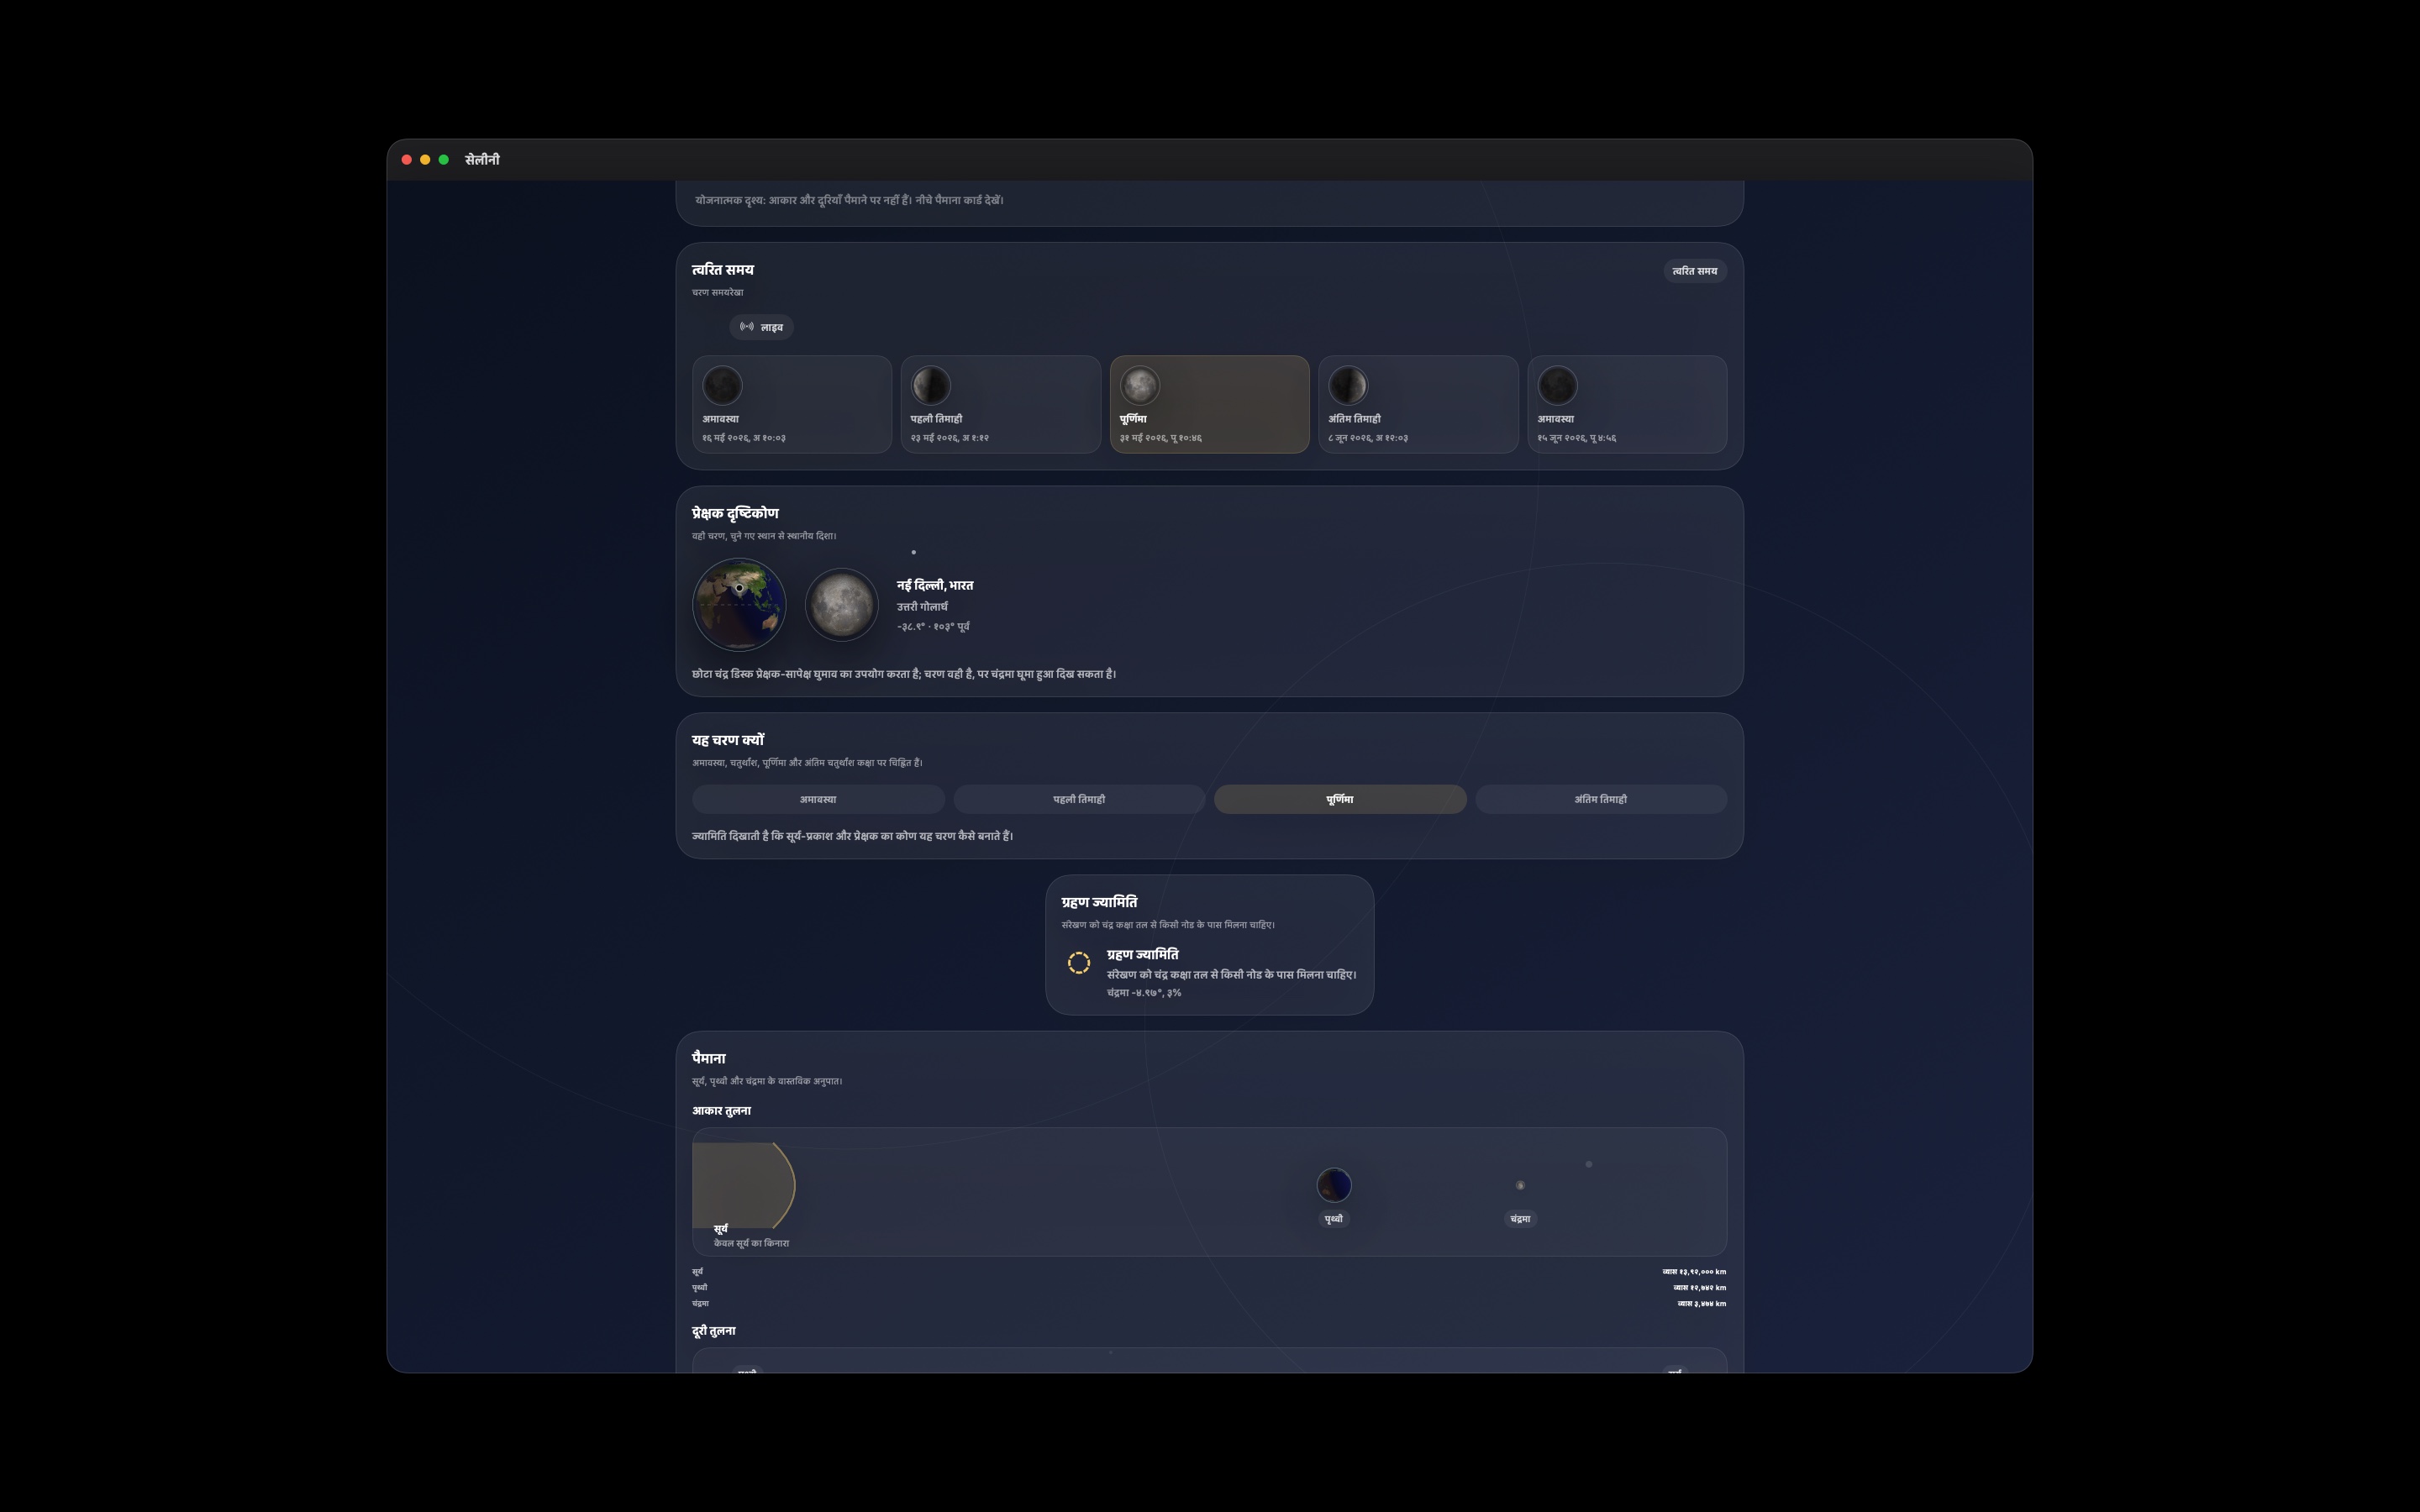Click the moon disc beside नई दिल्ली, भारत
This screenshot has height=1512, width=2420.
click(842, 605)
